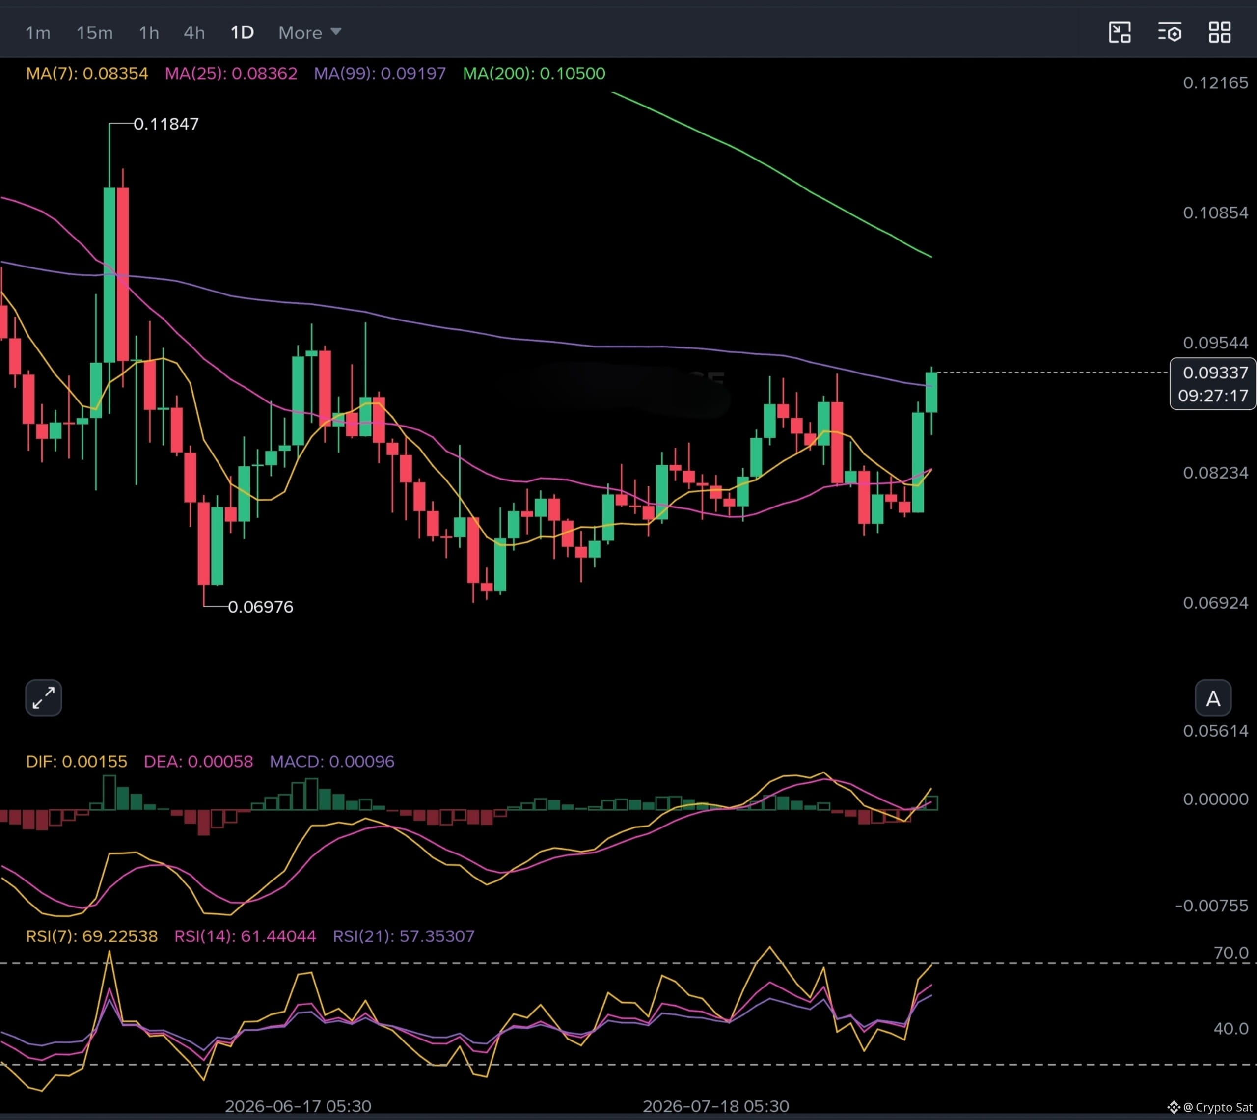This screenshot has width=1257, height=1120.
Task: Open the grid layout icon
Action: coord(1220,32)
